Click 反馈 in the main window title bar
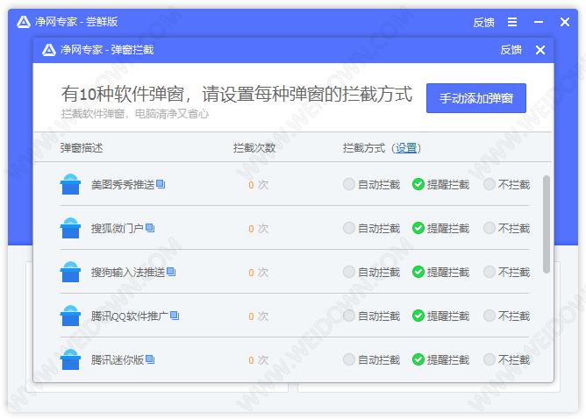586x419 pixels. point(483,23)
